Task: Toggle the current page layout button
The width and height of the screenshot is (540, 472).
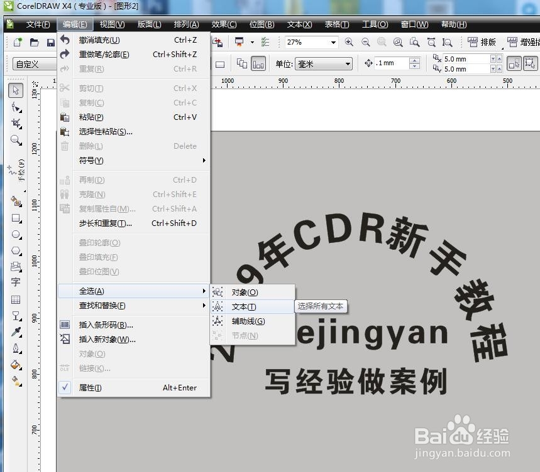Action: pyautogui.click(x=258, y=64)
